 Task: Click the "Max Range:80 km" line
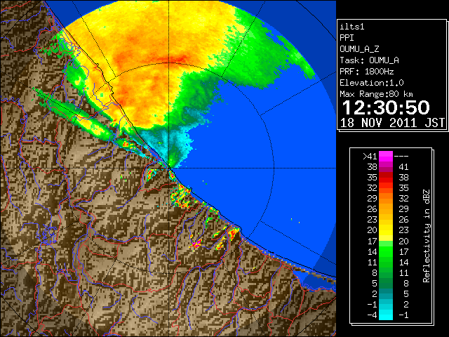pos(376,94)
